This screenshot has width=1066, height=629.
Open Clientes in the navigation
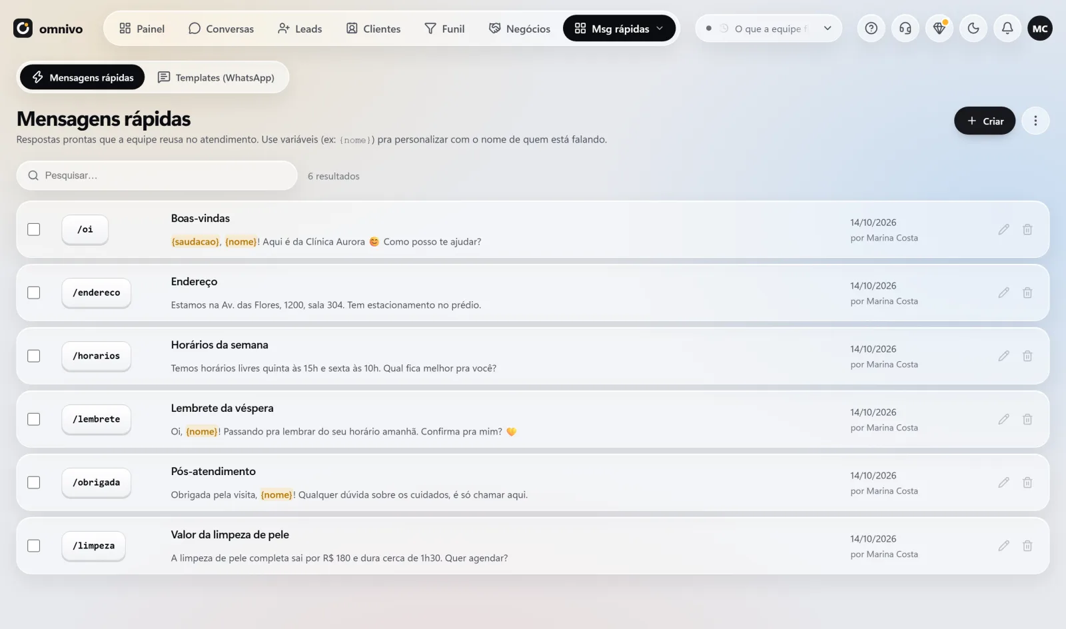tap(373, 29)
